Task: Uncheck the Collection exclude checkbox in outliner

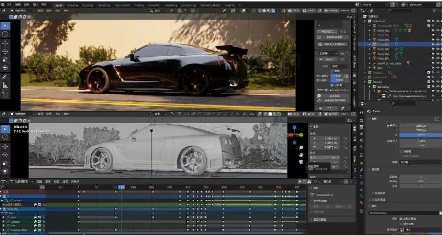Action: [x=429, y=21]
